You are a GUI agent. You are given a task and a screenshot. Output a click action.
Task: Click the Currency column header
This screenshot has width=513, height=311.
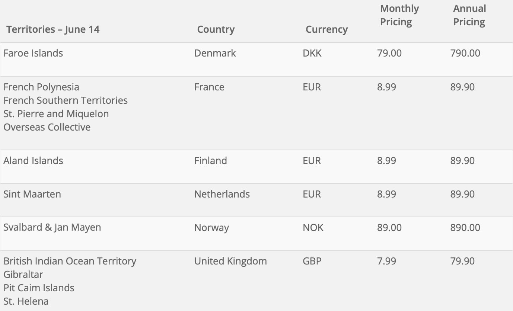pyautogui.click(x=326, y=29)
